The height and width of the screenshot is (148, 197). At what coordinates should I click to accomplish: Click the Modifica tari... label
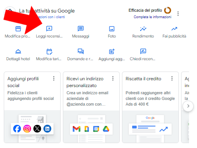click(x=48, y=59)
